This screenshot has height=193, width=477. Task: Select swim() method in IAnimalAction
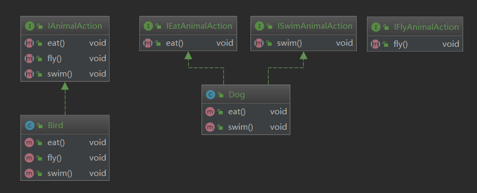tap(65, 74)
